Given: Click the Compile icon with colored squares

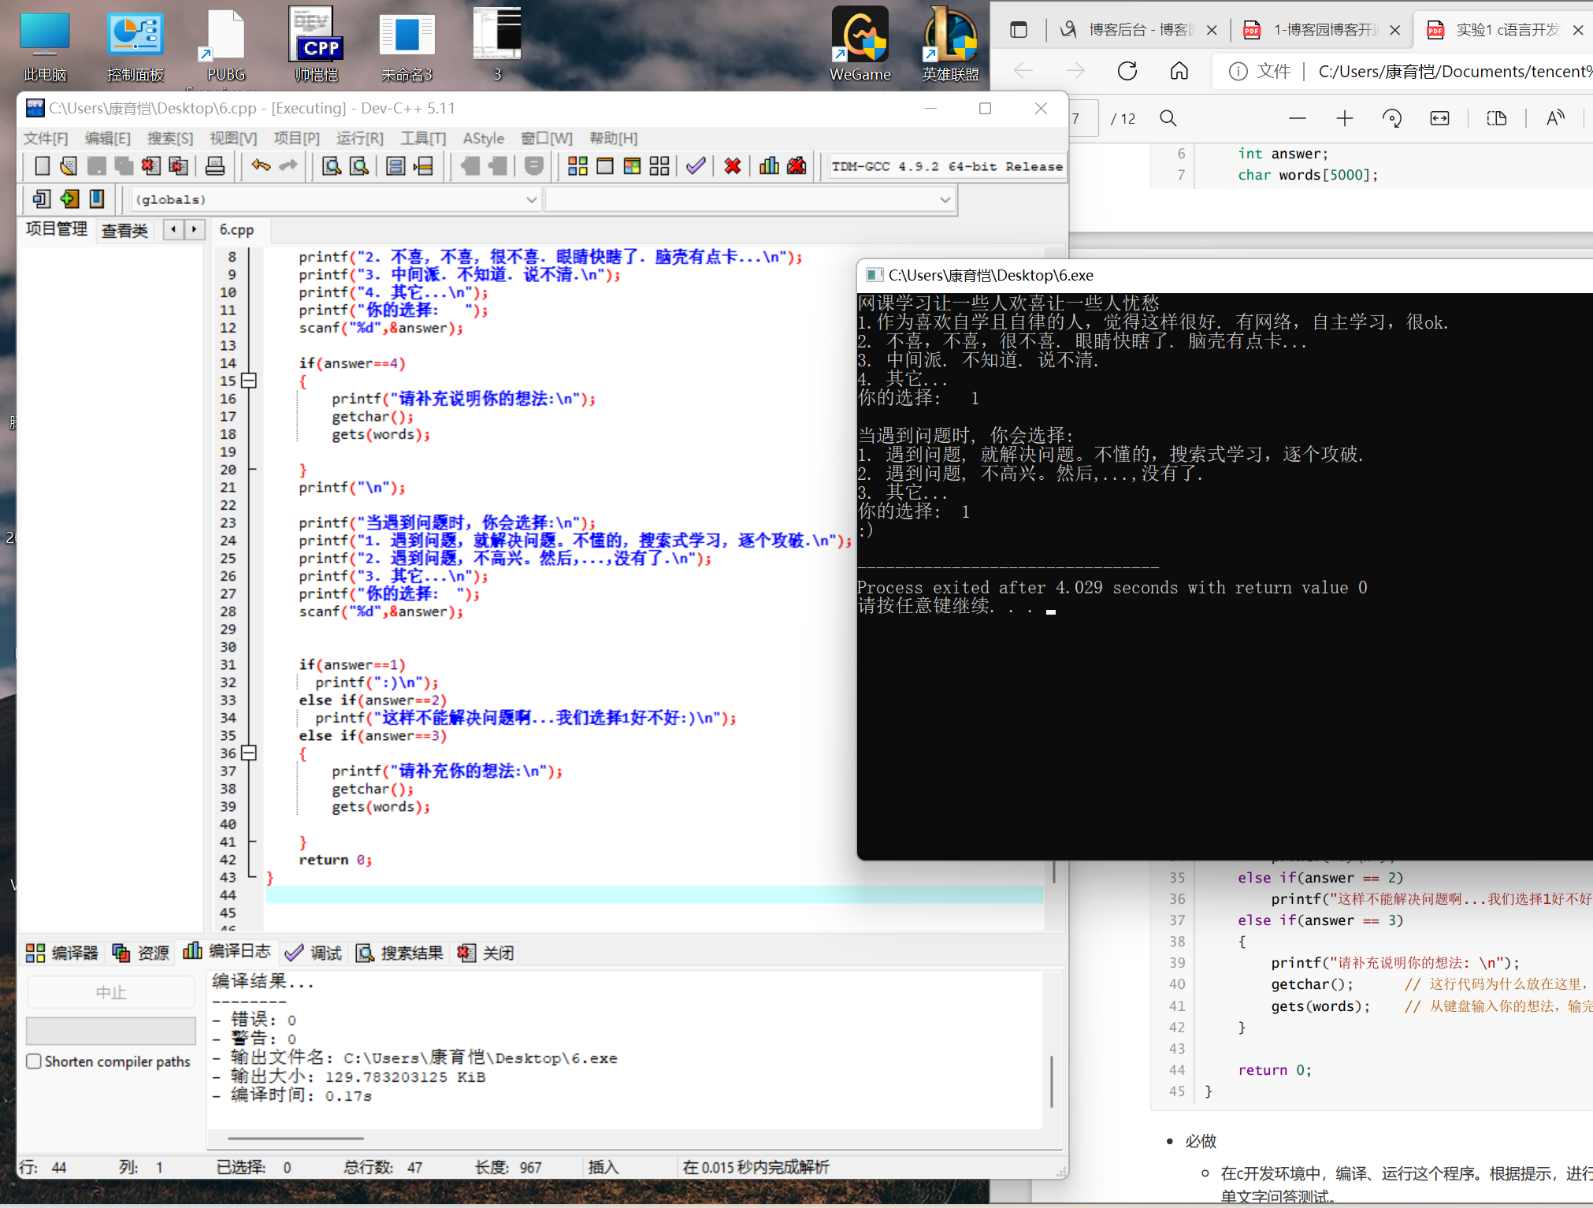Looking at the screenshot, I should point(577,166).
